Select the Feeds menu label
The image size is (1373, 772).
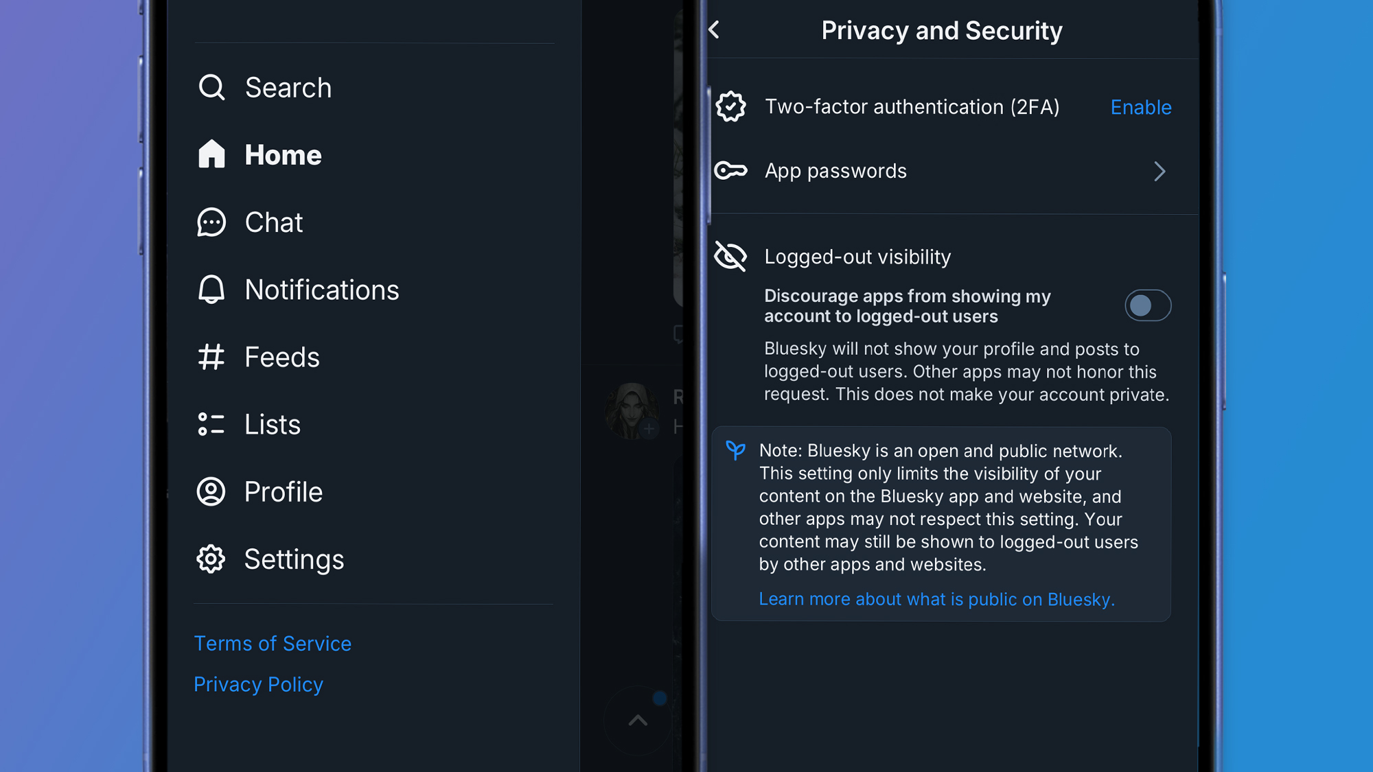(x=282, y=357)
